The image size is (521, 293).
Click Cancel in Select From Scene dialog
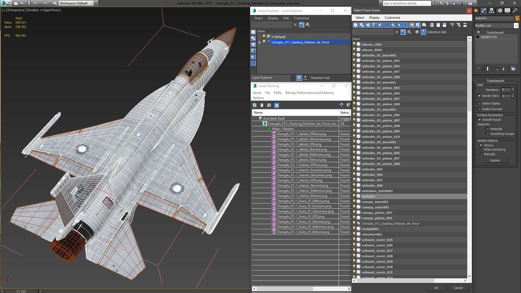[x=458, y=288]
